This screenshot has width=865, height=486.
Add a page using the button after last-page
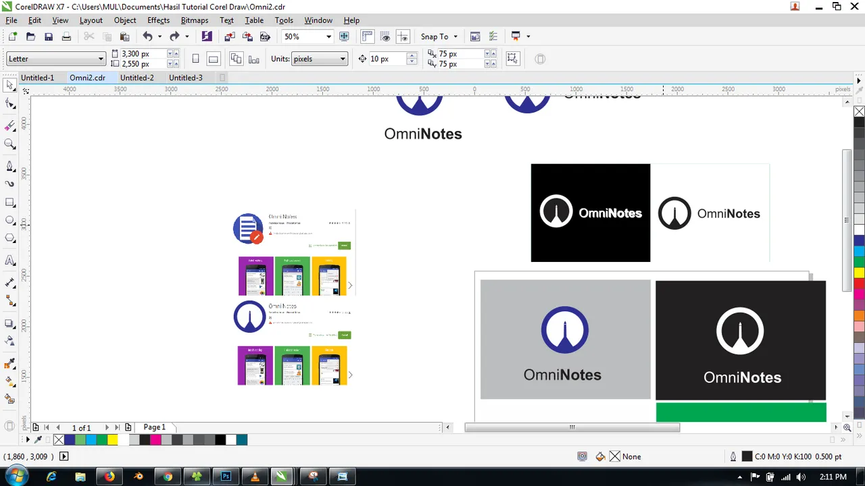coord(128,427)
